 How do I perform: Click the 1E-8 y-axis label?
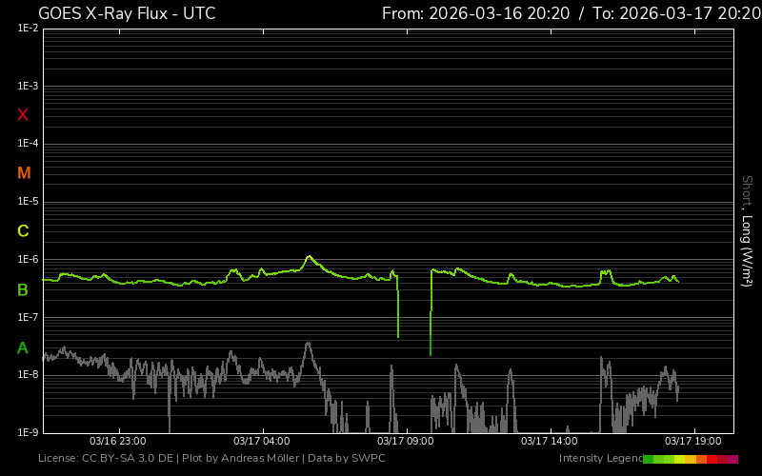[x=28, y=374]
